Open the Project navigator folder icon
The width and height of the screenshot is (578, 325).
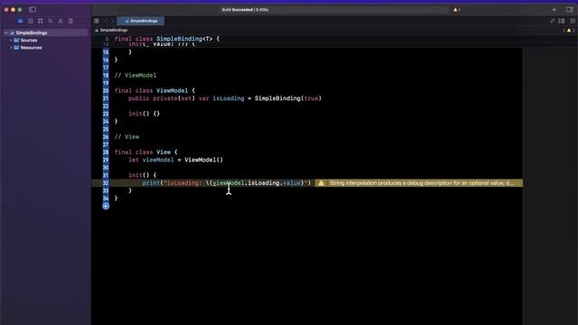(20, 21)
